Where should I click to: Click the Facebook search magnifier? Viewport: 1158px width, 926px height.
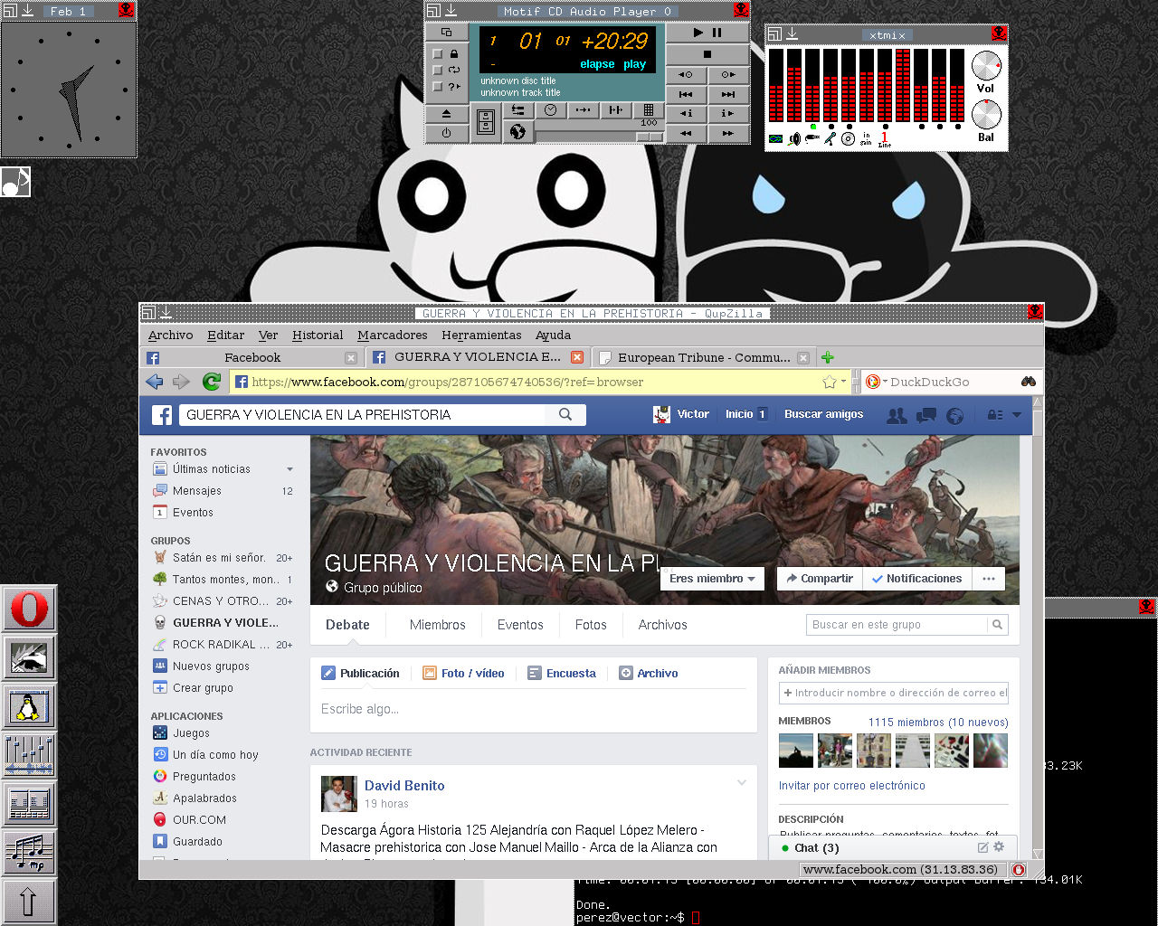pyautogui.click(x=565, y=414)
